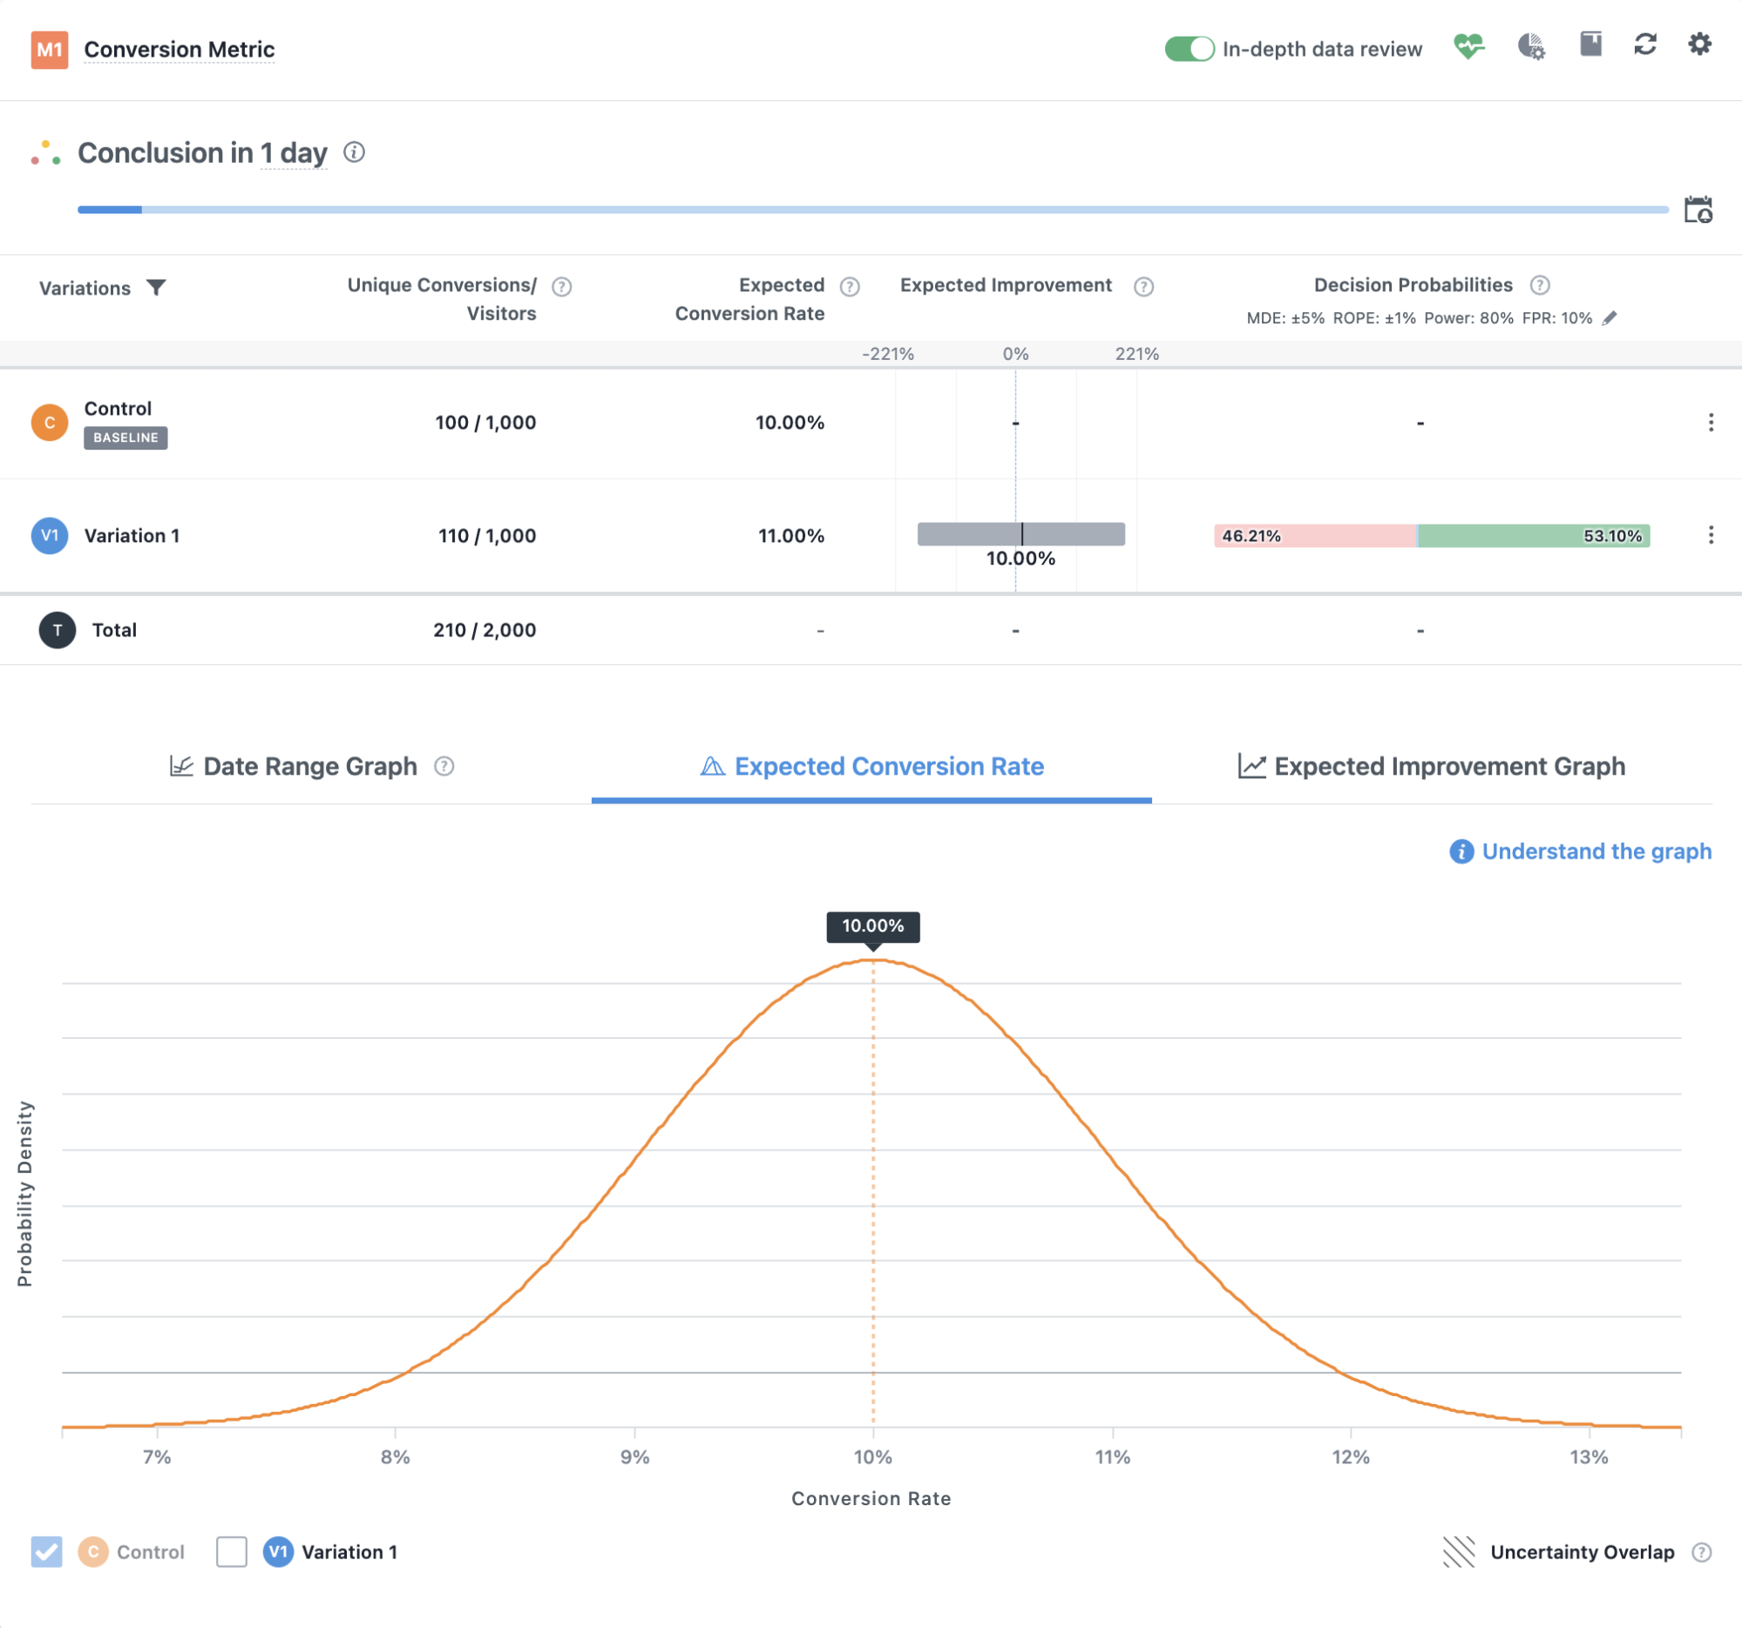
Task: Open help for Decision Probabilities
Action: (x=1540, y=285)
